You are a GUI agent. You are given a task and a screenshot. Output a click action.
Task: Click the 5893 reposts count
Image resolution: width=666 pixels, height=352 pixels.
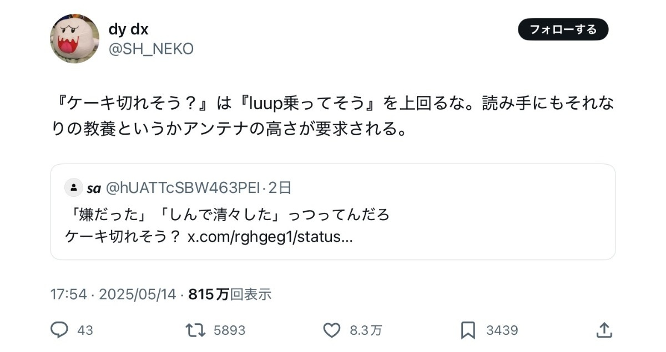coord(229,330)
